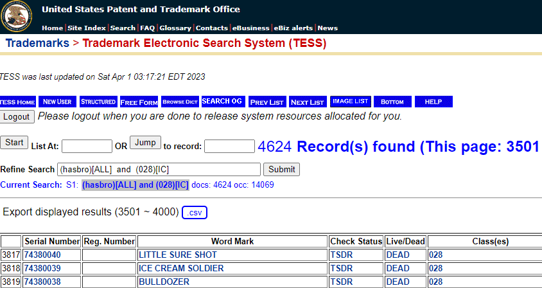Viewport: 542px width, 288px height.
Task: Click row number 3817
Action: 11,255
